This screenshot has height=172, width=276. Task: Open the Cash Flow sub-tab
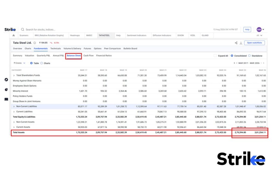88,56
